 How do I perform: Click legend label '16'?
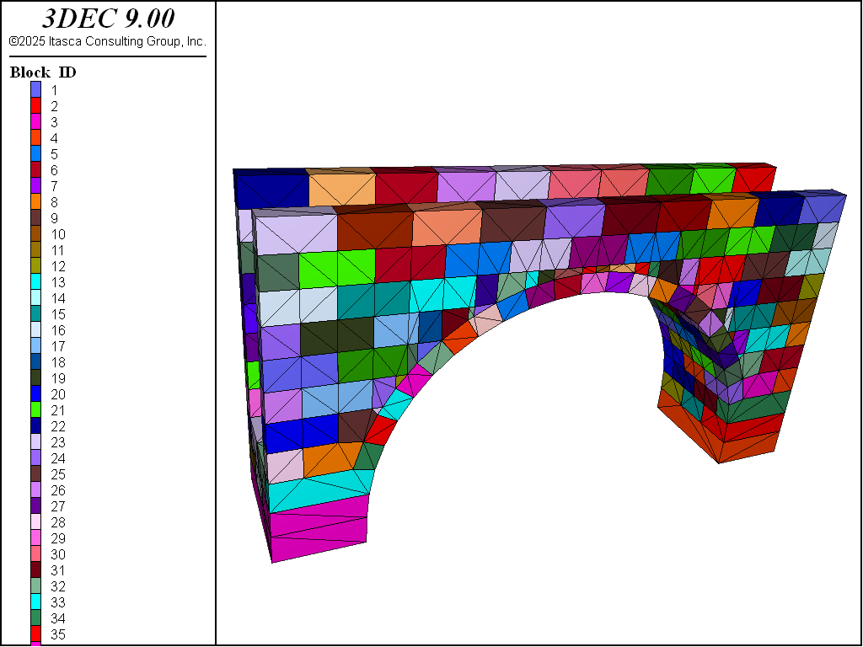pyautogui.click(x=58, y=330)
